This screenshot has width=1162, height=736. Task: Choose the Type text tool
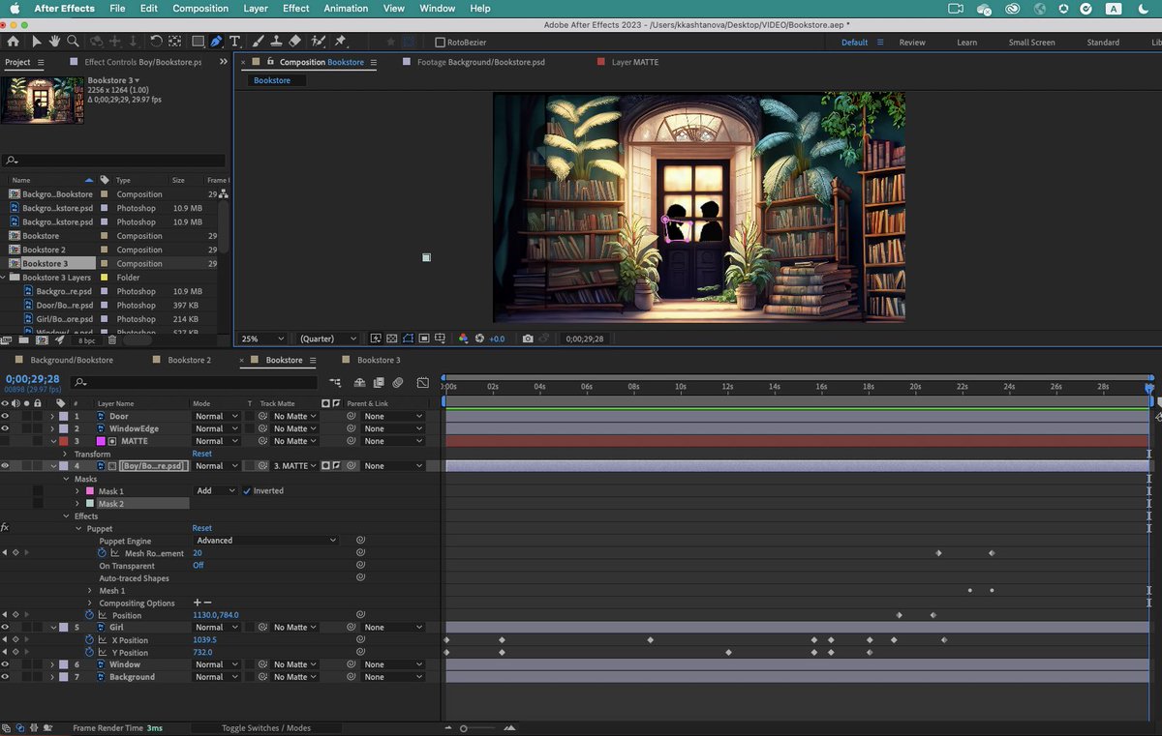pos(235,42)
